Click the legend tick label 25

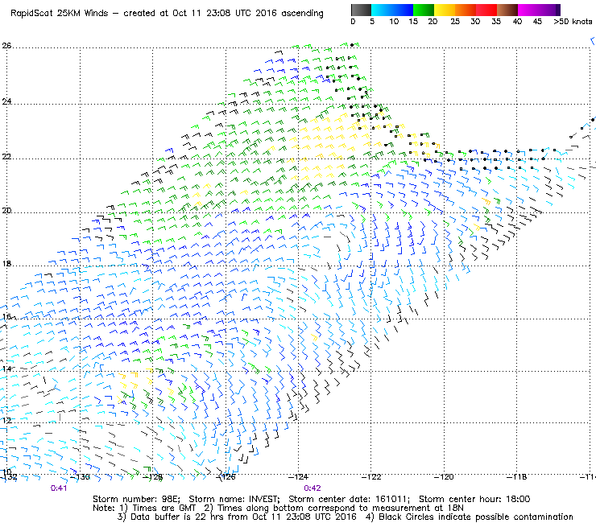tap(455, 22)
